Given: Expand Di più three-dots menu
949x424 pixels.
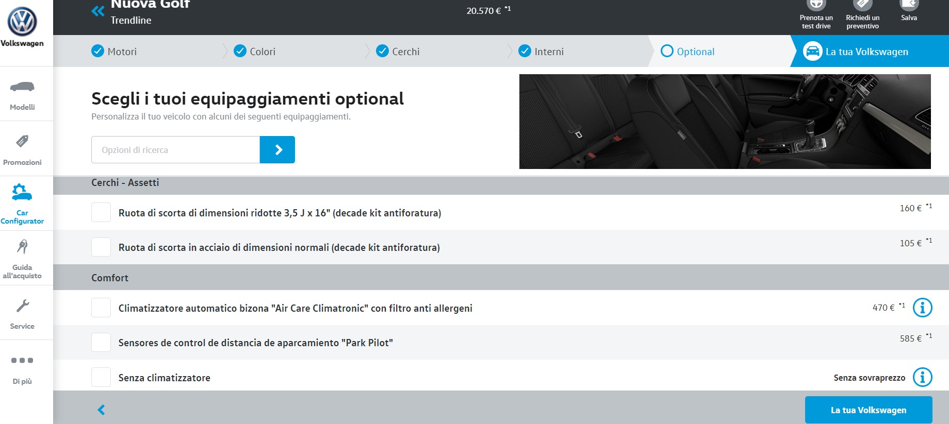Looking at the screenshot, I should tap(22, 361).
